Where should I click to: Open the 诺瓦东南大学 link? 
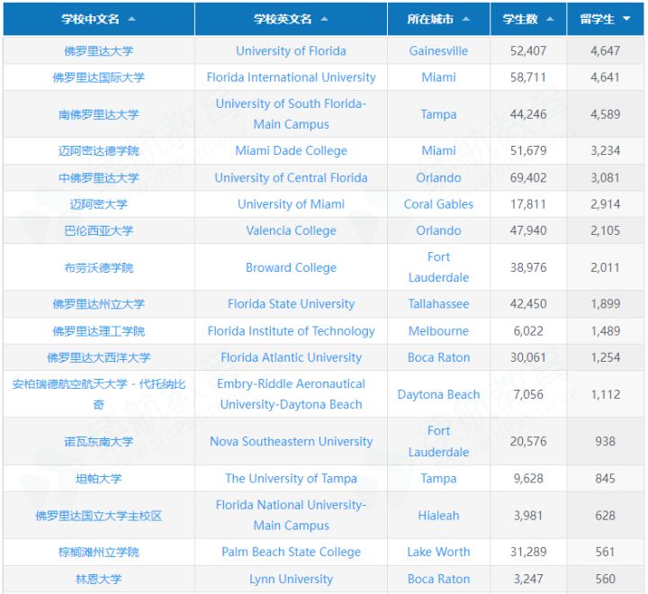coord(99,442)
